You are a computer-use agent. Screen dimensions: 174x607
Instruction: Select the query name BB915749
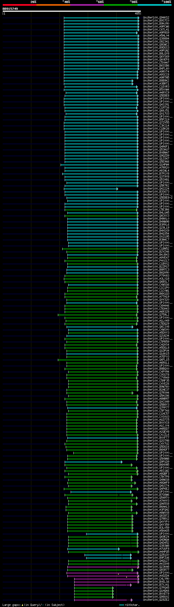click(x=10, y=9)
